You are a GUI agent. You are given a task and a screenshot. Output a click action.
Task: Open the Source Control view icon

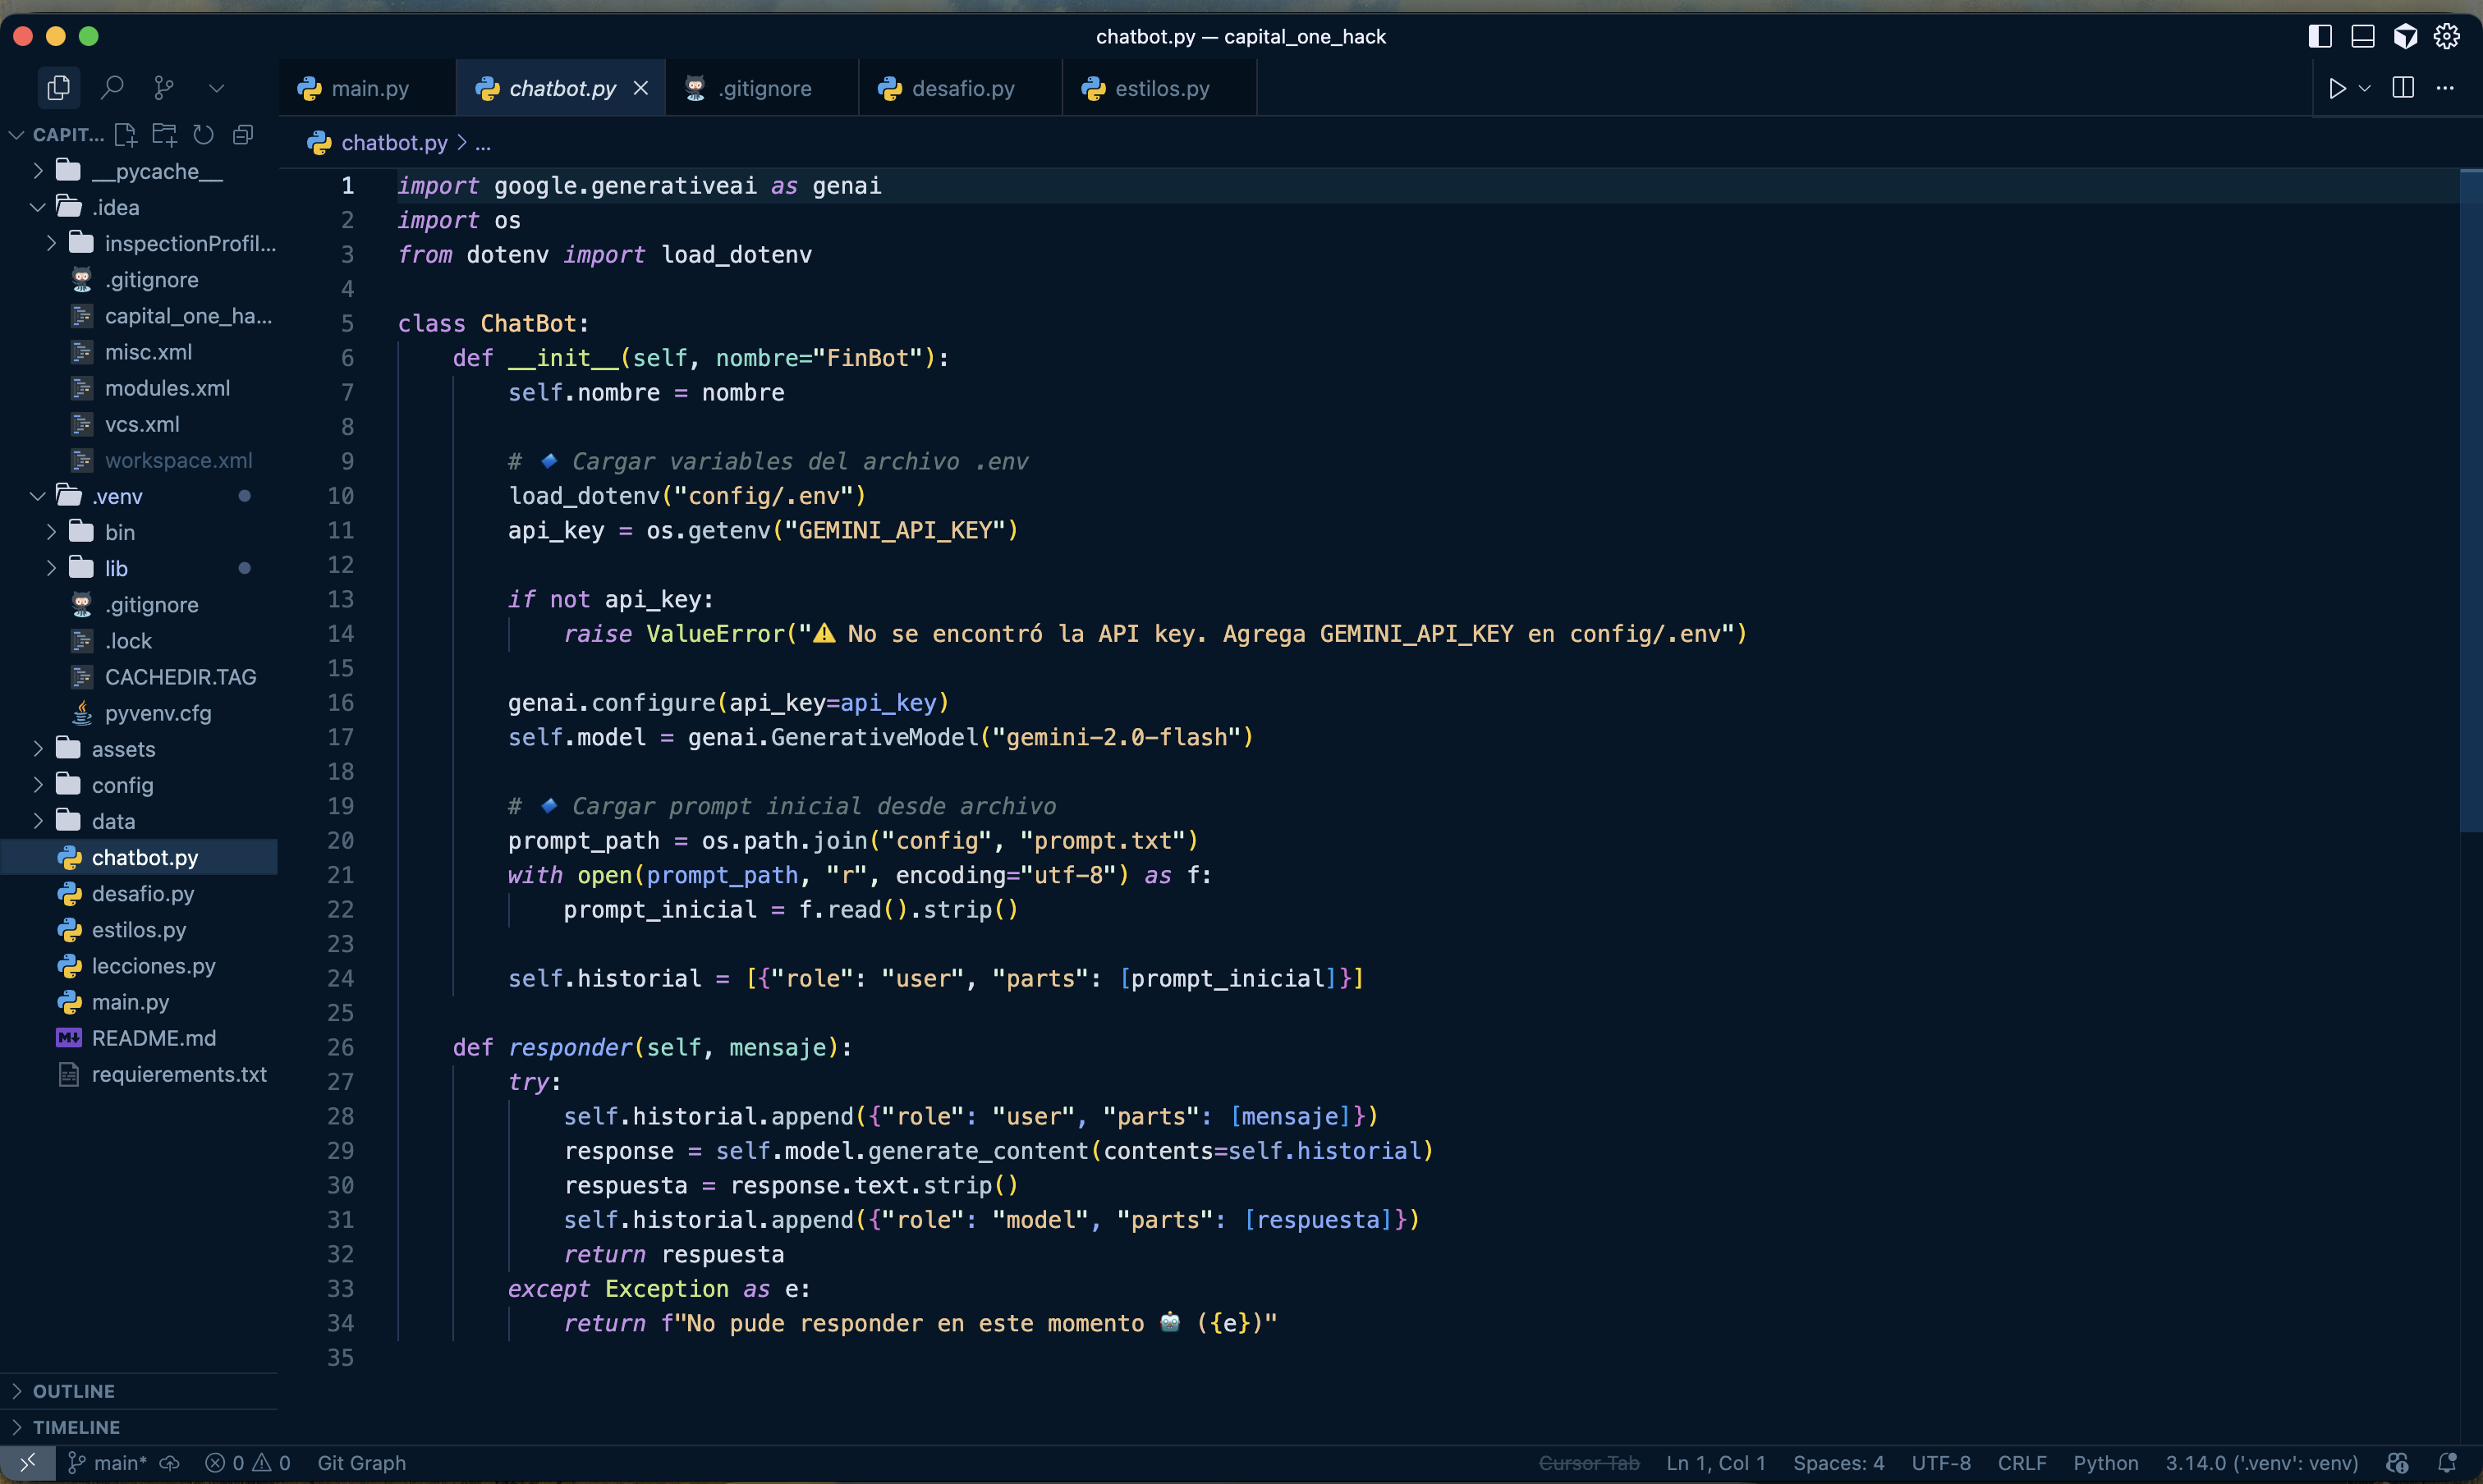click(x=164, y=88)
